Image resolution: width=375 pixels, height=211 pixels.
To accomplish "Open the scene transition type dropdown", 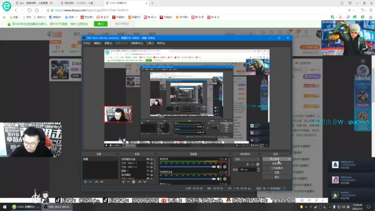I will coord(247,159).
